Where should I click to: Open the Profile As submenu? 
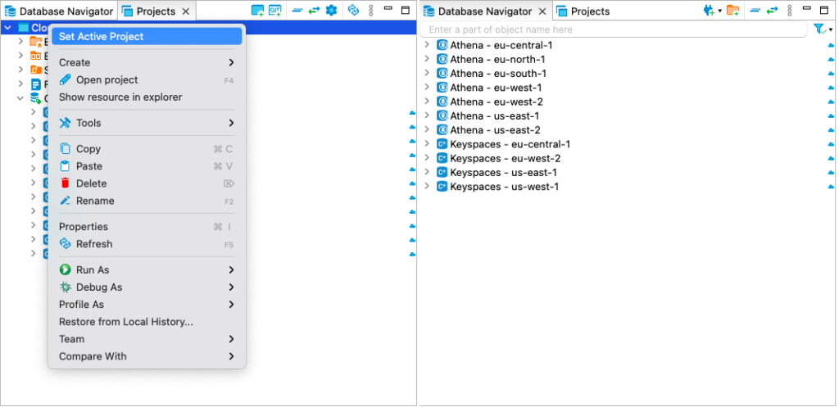147,305
